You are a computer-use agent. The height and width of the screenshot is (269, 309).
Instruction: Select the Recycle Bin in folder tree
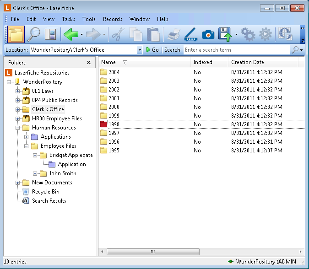45,192
